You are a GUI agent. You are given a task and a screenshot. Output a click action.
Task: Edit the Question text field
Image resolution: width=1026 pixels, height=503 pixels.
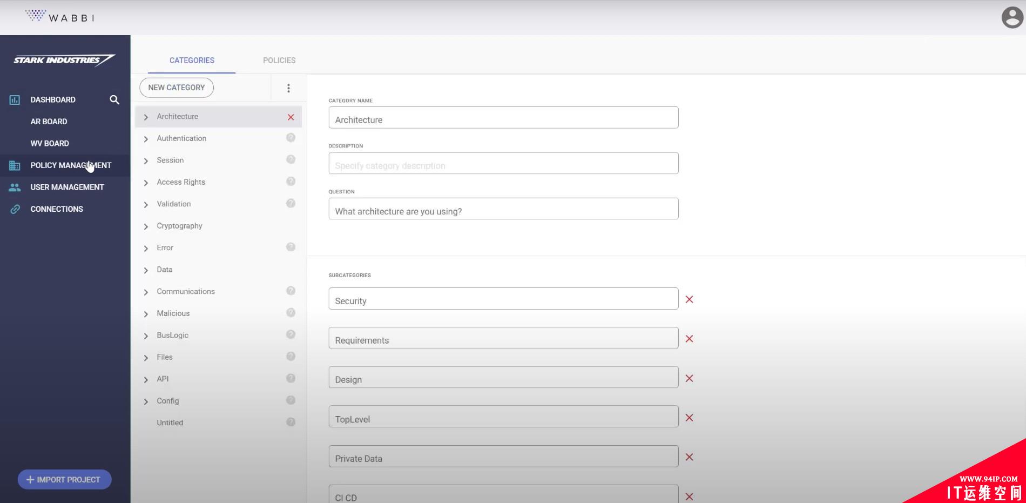coord(503,209)
